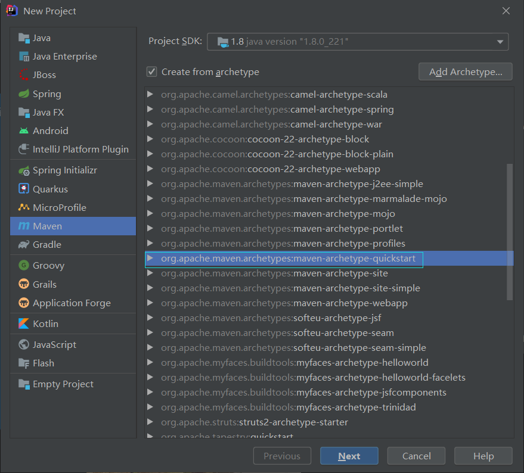
Task: Click the archetype list vertical scrollbar
Action: tap(510, 232)
